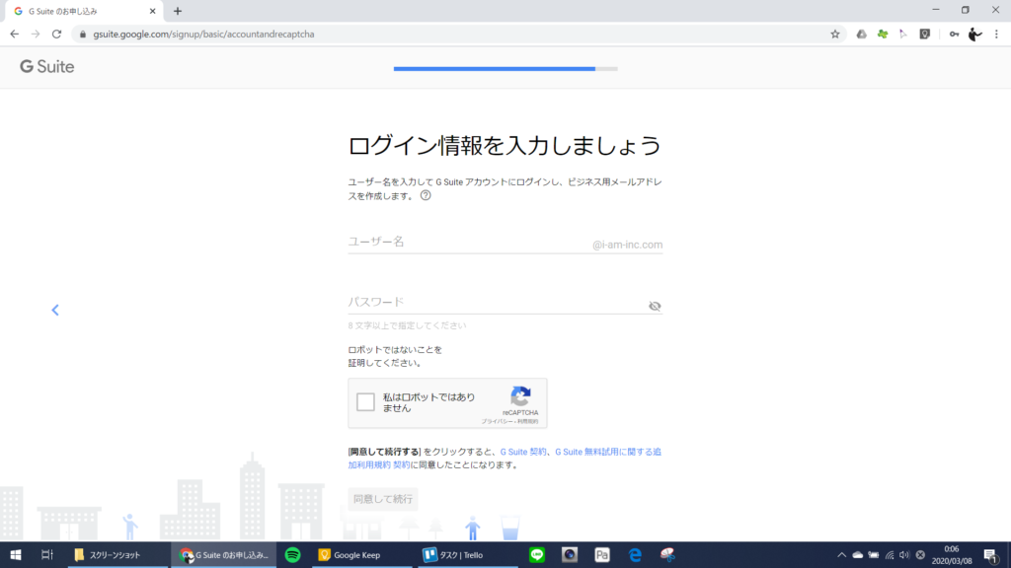Click the browser forward arrow
Image resolution: width=1011 pixels, height=568 pixels.
36,35
